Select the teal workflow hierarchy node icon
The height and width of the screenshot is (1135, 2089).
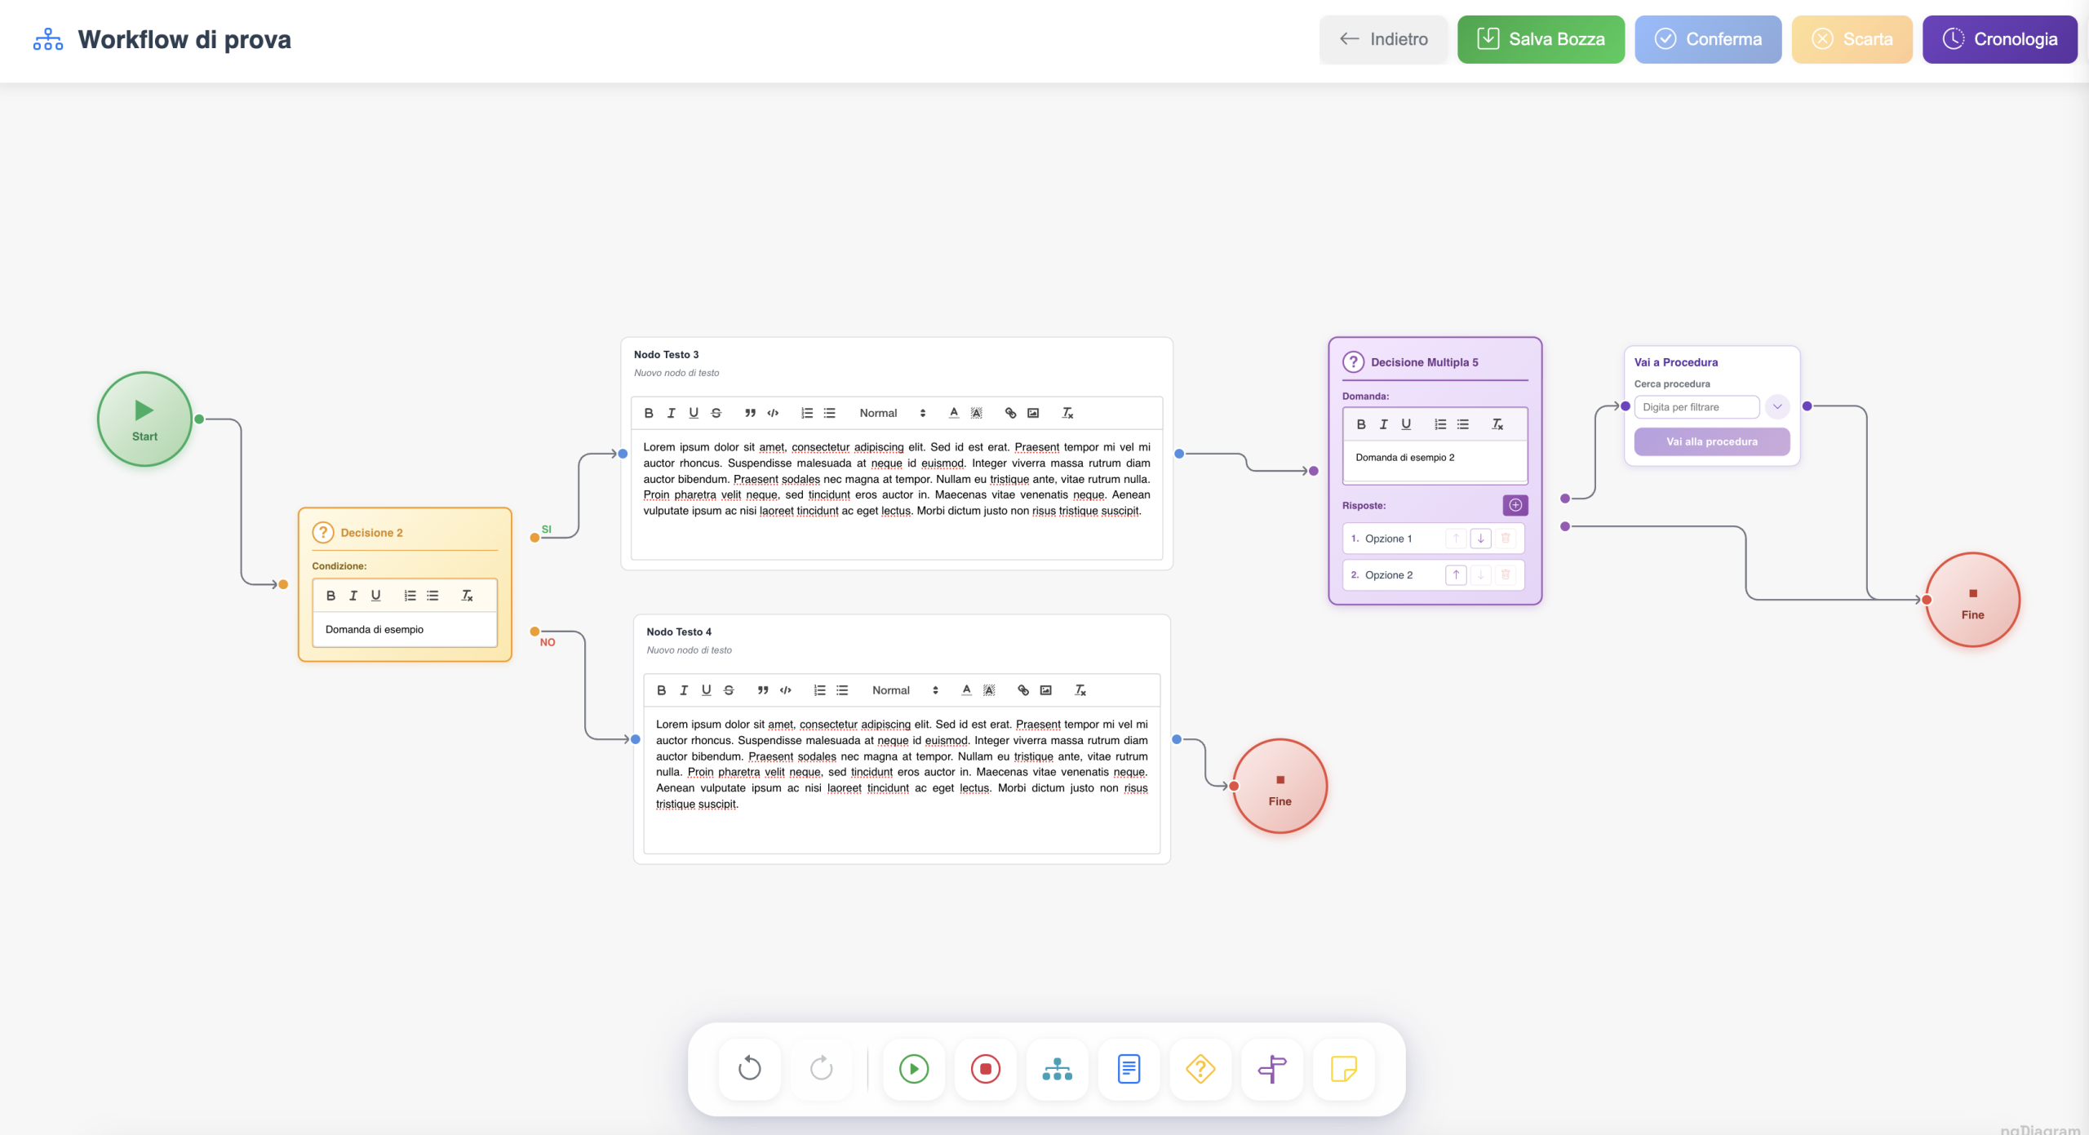1057,1069
